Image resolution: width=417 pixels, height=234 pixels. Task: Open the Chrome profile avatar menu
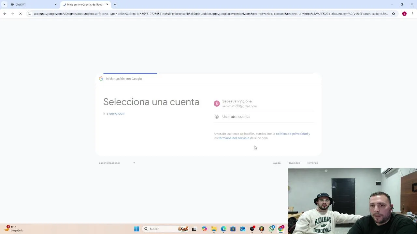pyautogui.click(x=404, y=14)
